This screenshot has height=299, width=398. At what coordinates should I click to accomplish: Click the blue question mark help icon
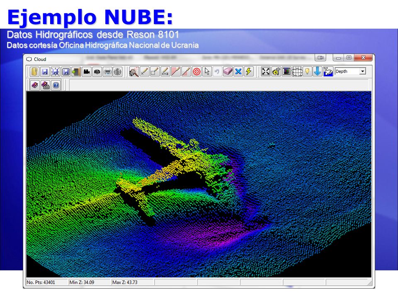pos(56,85)
